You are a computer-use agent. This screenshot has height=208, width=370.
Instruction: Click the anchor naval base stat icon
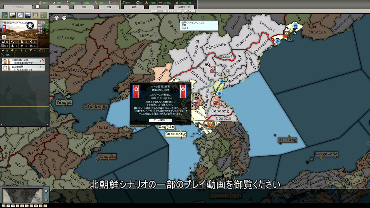pyautogui.click(x=13, y=46)
